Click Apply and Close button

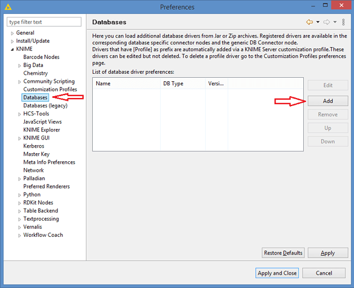[277, 273]
